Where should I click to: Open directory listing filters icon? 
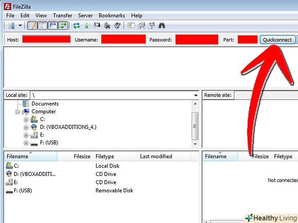[131, 26]
